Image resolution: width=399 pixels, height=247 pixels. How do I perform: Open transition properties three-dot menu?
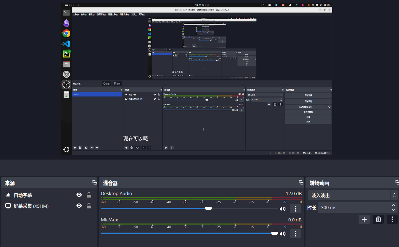pyautogui.click(x=392, y=219)
